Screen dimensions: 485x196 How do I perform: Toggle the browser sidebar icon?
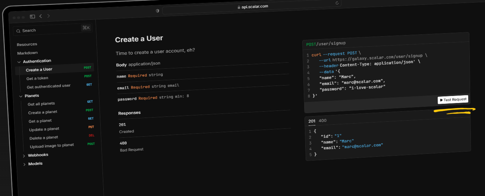(32, 16)
